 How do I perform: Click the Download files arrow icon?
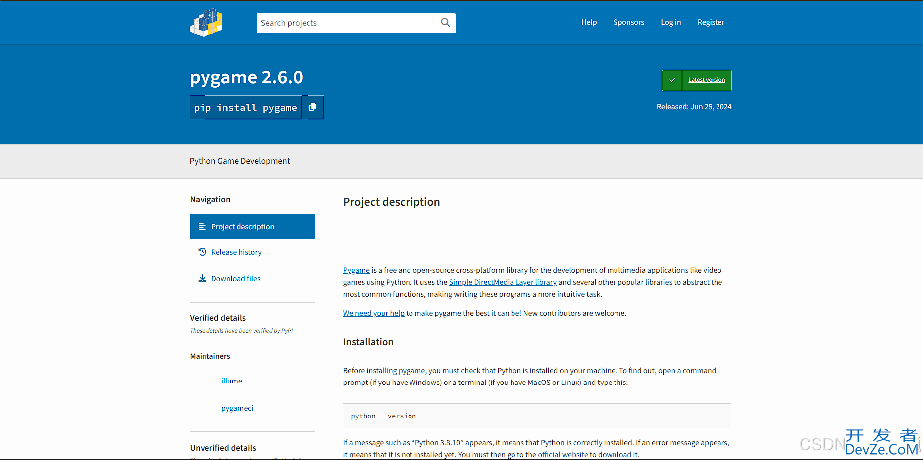pyautogui.click(x=202, y=279)
